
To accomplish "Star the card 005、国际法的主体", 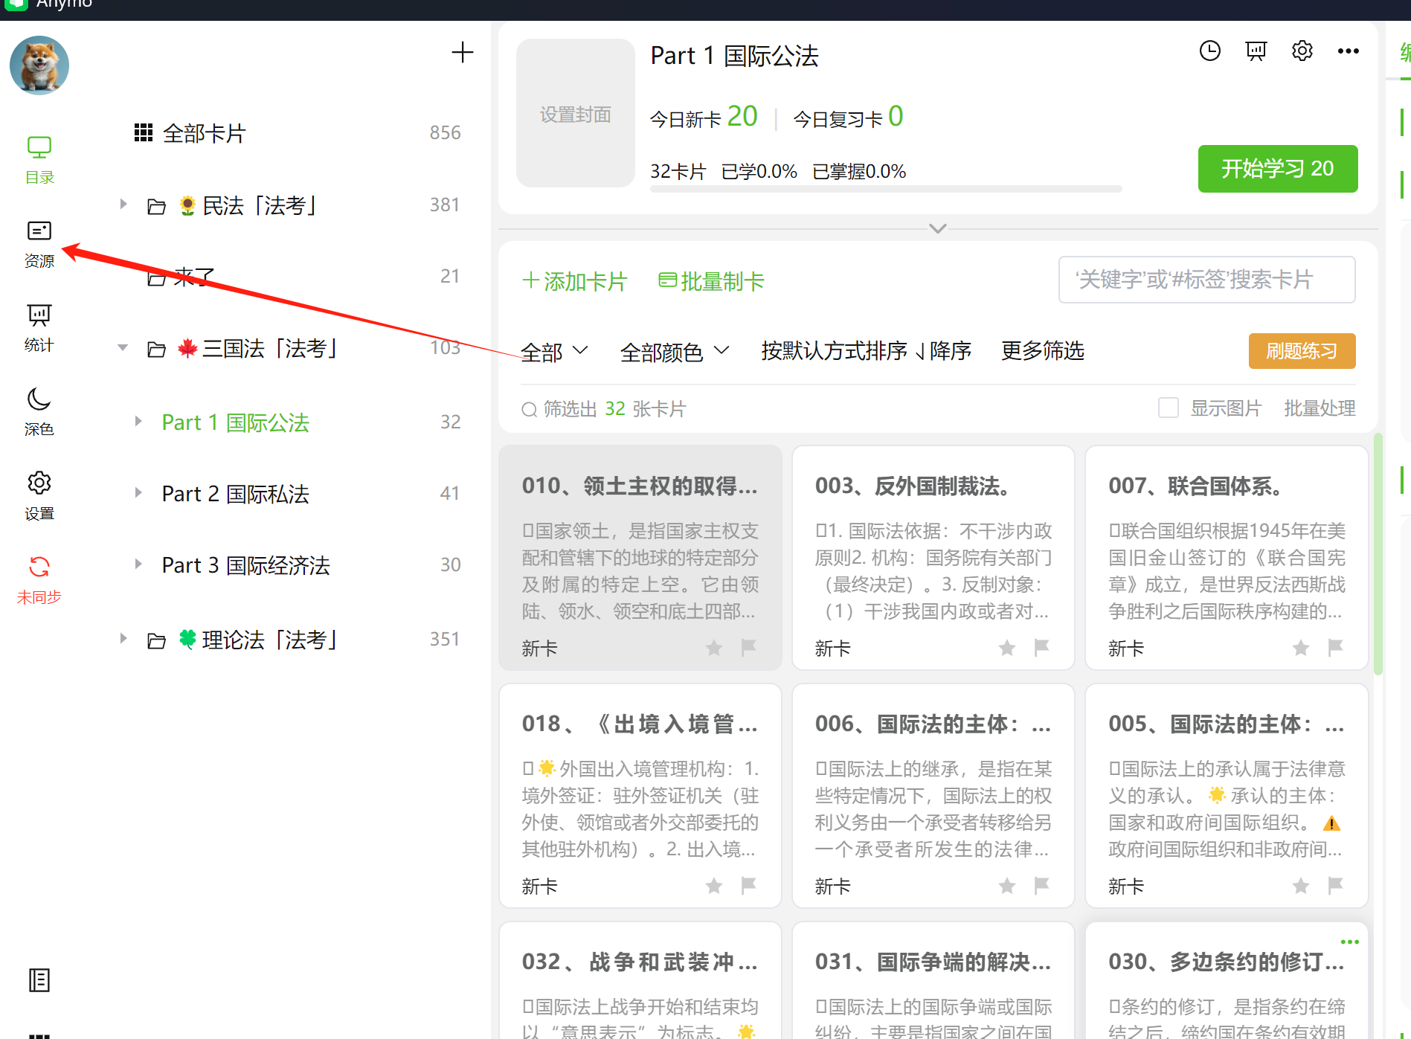I will (1301, 885).
